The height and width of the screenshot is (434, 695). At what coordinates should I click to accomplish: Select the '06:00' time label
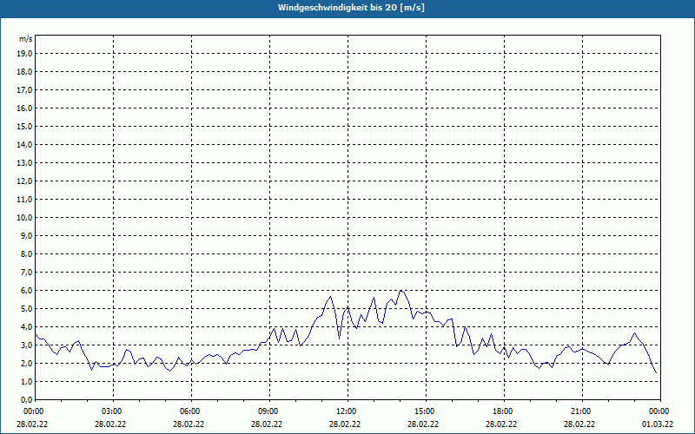pyautogui.click(x=190, y=411)
